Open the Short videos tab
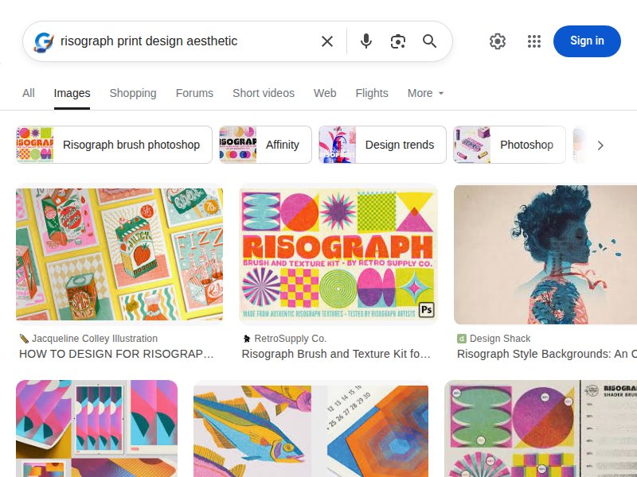 tap(264, 93)
